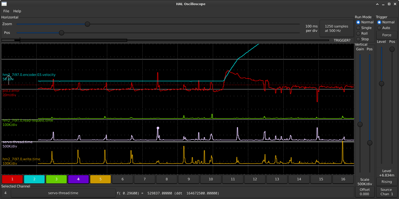Select orange channel 5 button
This screenshot has height=199, width=399.
coord(101,179)
